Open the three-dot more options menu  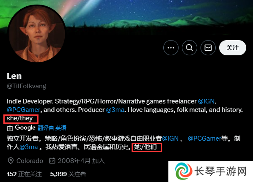pyautogui.click(x=171, y=48)
